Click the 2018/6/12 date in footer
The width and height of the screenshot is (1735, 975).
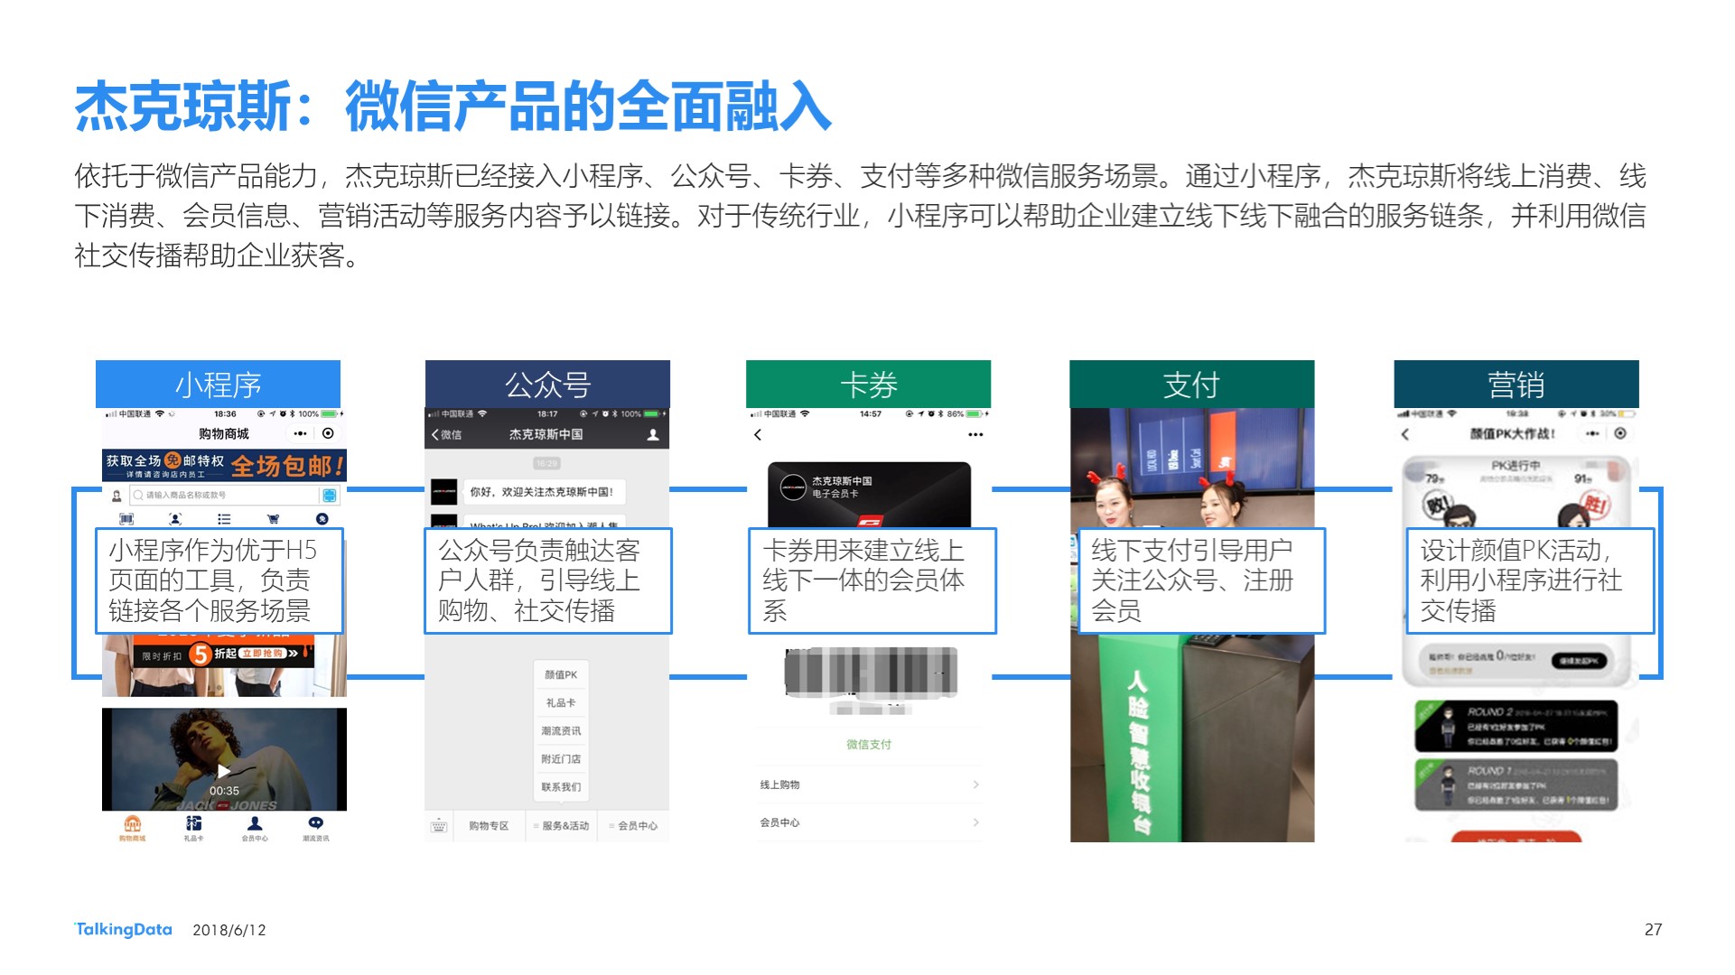coord(229,930)
